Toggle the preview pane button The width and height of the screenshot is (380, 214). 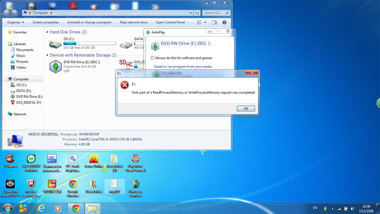coord(214,22)
